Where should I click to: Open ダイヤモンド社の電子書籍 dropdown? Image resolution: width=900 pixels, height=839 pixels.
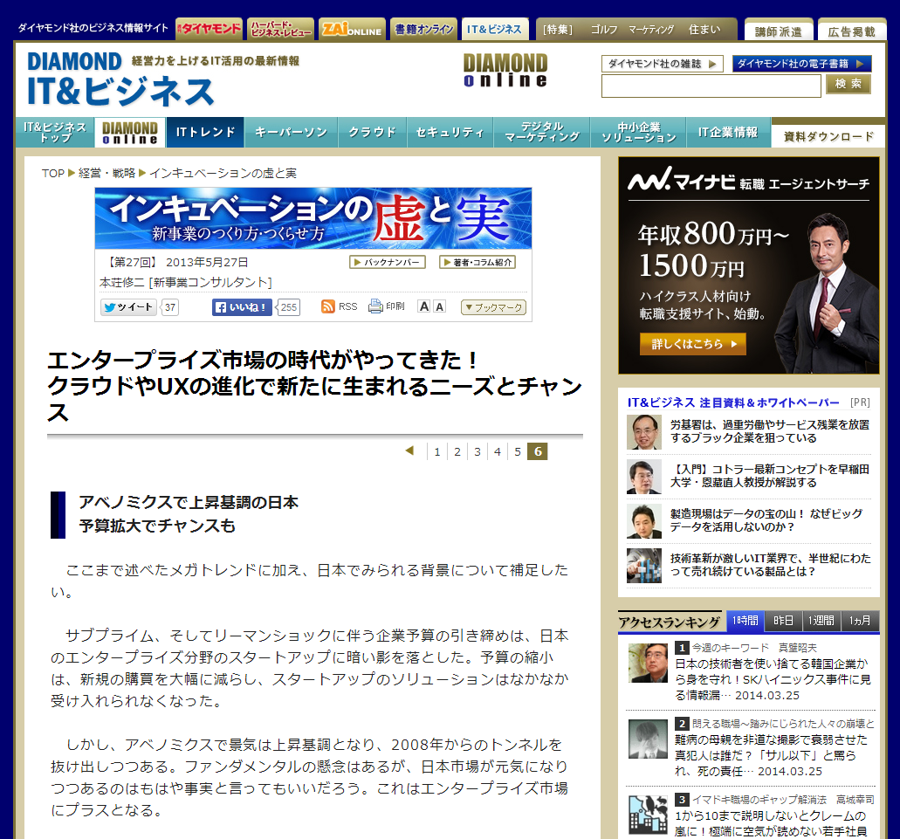pos(802,64)
